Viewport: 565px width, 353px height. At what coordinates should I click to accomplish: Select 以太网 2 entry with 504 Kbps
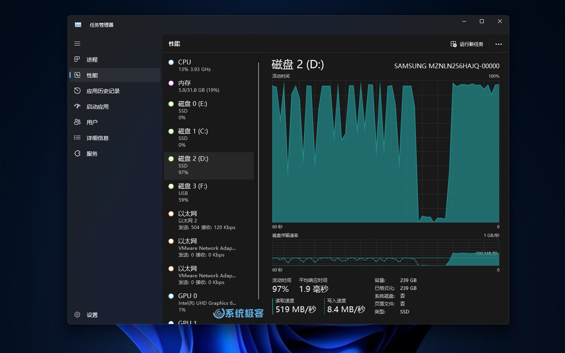pos(209,221)
